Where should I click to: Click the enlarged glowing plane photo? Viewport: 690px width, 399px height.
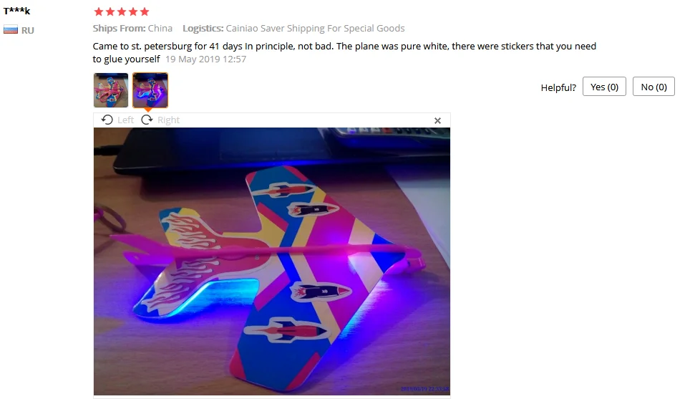(271, 261)
